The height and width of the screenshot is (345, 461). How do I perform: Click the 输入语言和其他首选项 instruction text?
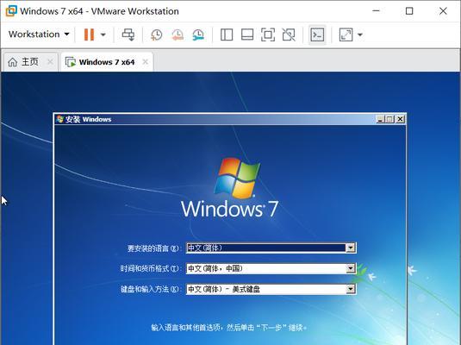point(228,328)
